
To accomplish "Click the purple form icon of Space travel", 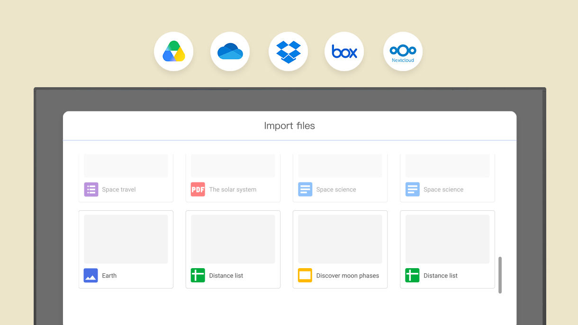I will pyautogui.click(x=91, y=190).
